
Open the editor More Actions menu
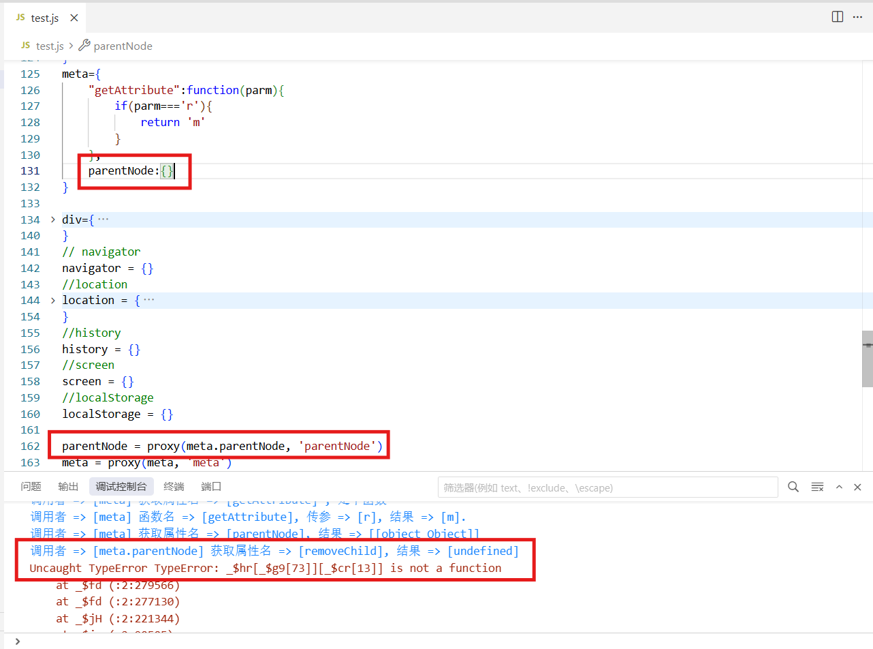(x=857, y=17)
